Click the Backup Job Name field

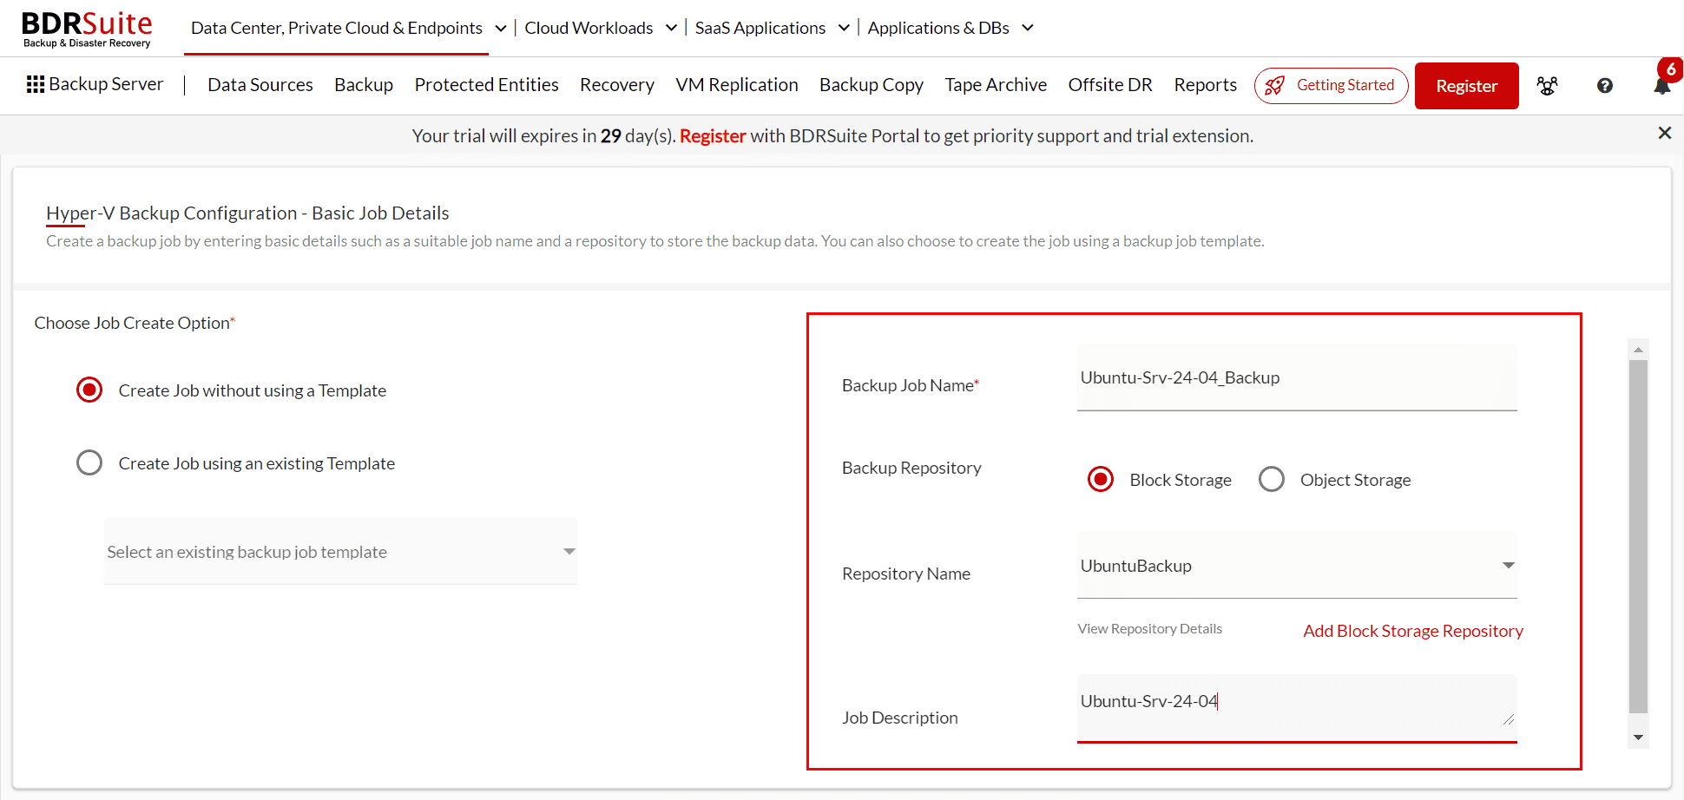point(1297,377)
